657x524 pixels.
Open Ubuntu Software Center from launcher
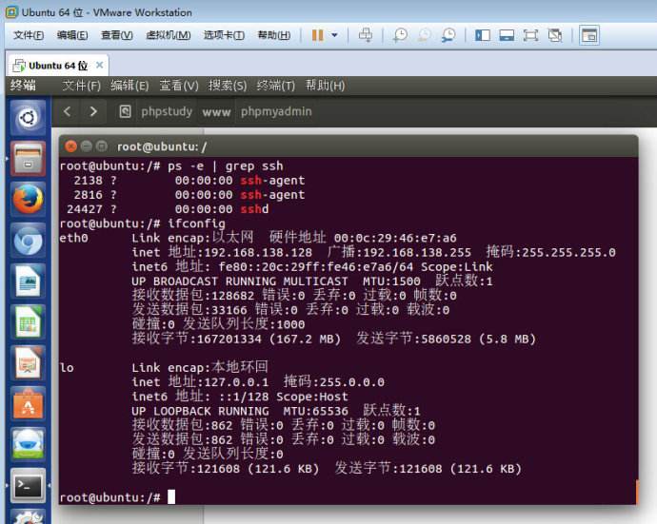click(28, 405)
